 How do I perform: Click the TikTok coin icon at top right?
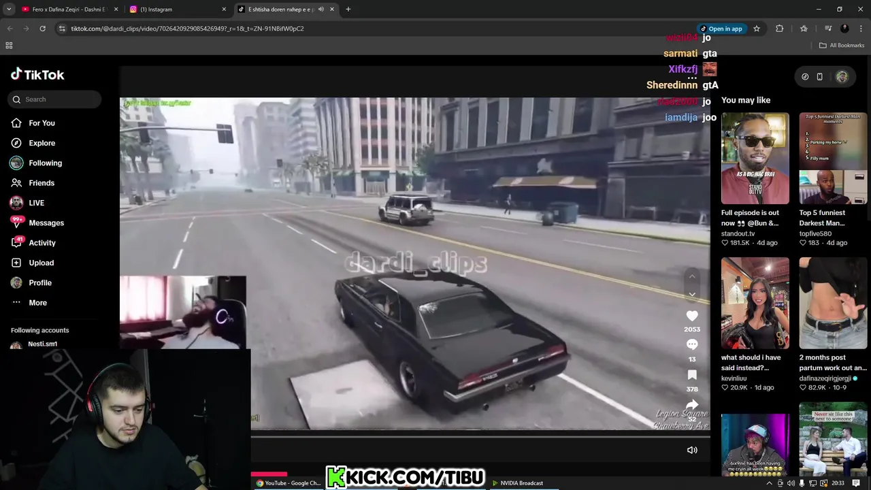805,77
